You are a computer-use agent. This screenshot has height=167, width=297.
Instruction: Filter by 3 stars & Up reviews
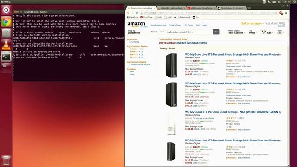click(x=136, y=51)
